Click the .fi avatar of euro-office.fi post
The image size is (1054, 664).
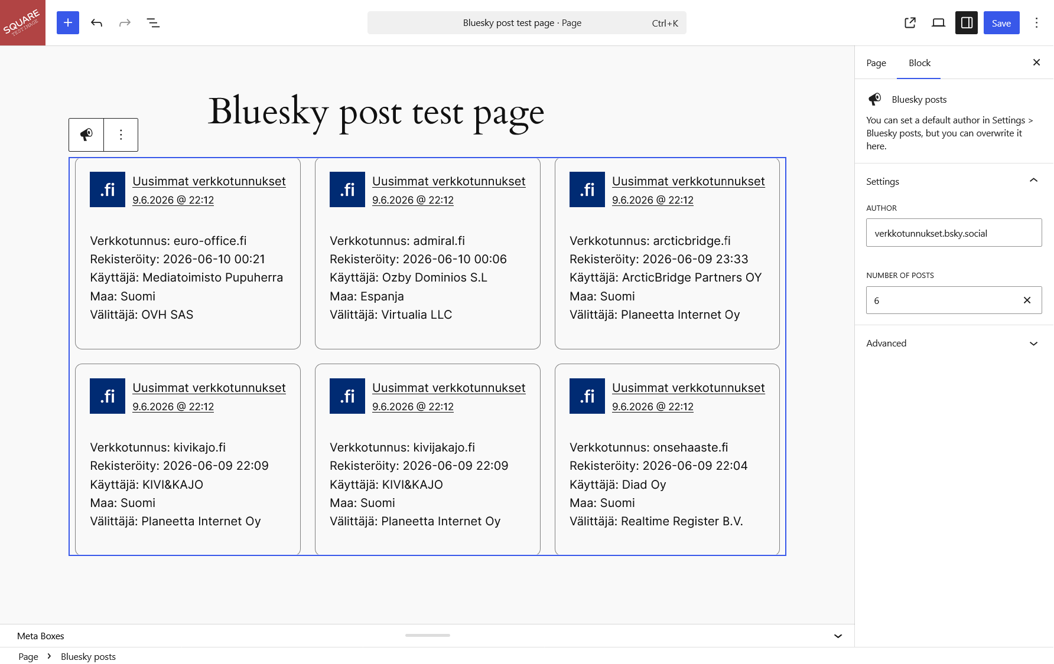(108, 189)
